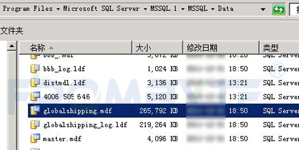Select the 4006 505 646 entry

67,97
